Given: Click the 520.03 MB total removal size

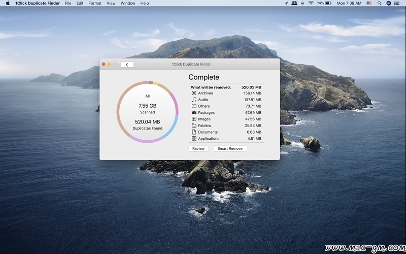Looking at the screenshot, I should coord(251,87).
